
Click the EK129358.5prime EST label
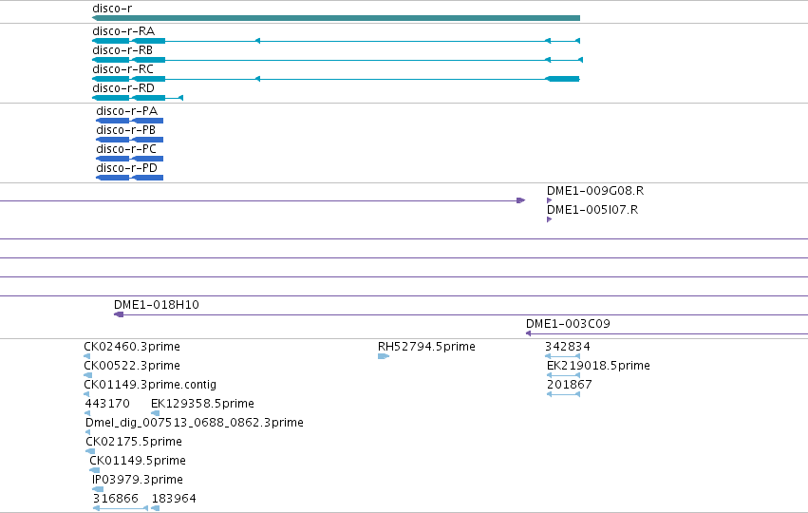click(202, 404)
